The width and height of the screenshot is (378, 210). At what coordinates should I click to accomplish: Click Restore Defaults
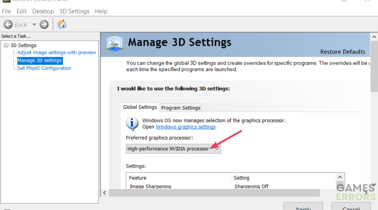tap(342, 52)
